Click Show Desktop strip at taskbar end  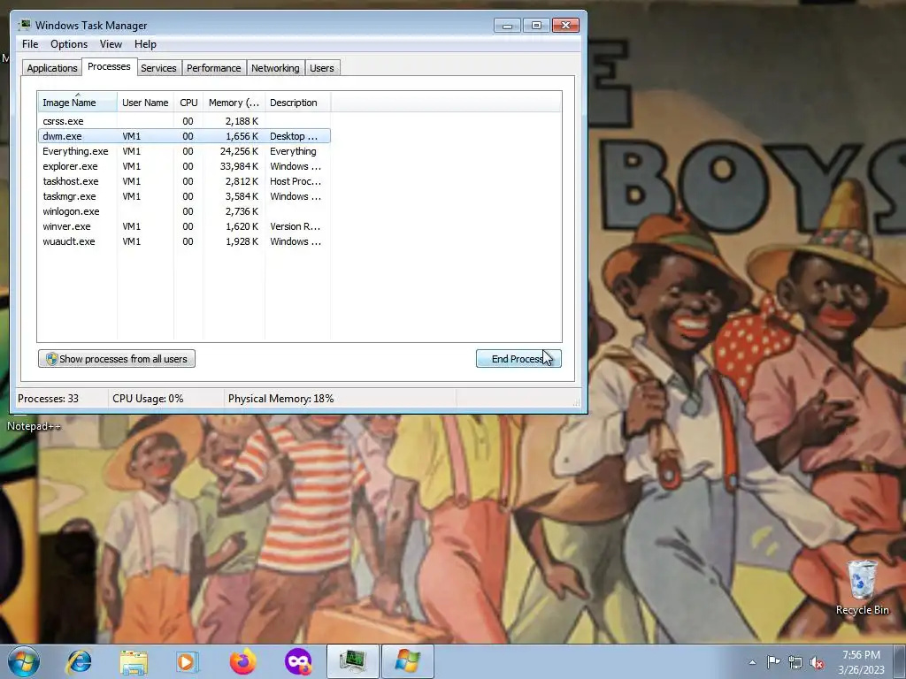(x=900, y=662)
